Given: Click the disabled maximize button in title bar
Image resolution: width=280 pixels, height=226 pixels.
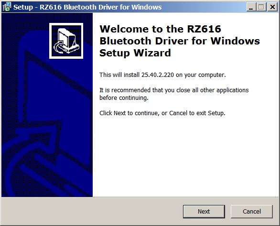Looking at the screenshot, I should pos(261,7).
